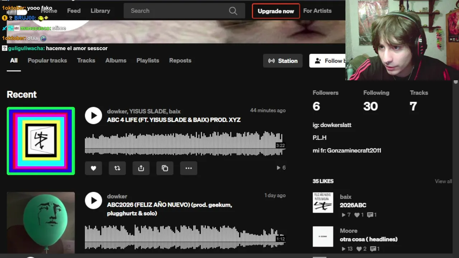Click View all likes
The image size is (459, 258).
coord(443,181)
